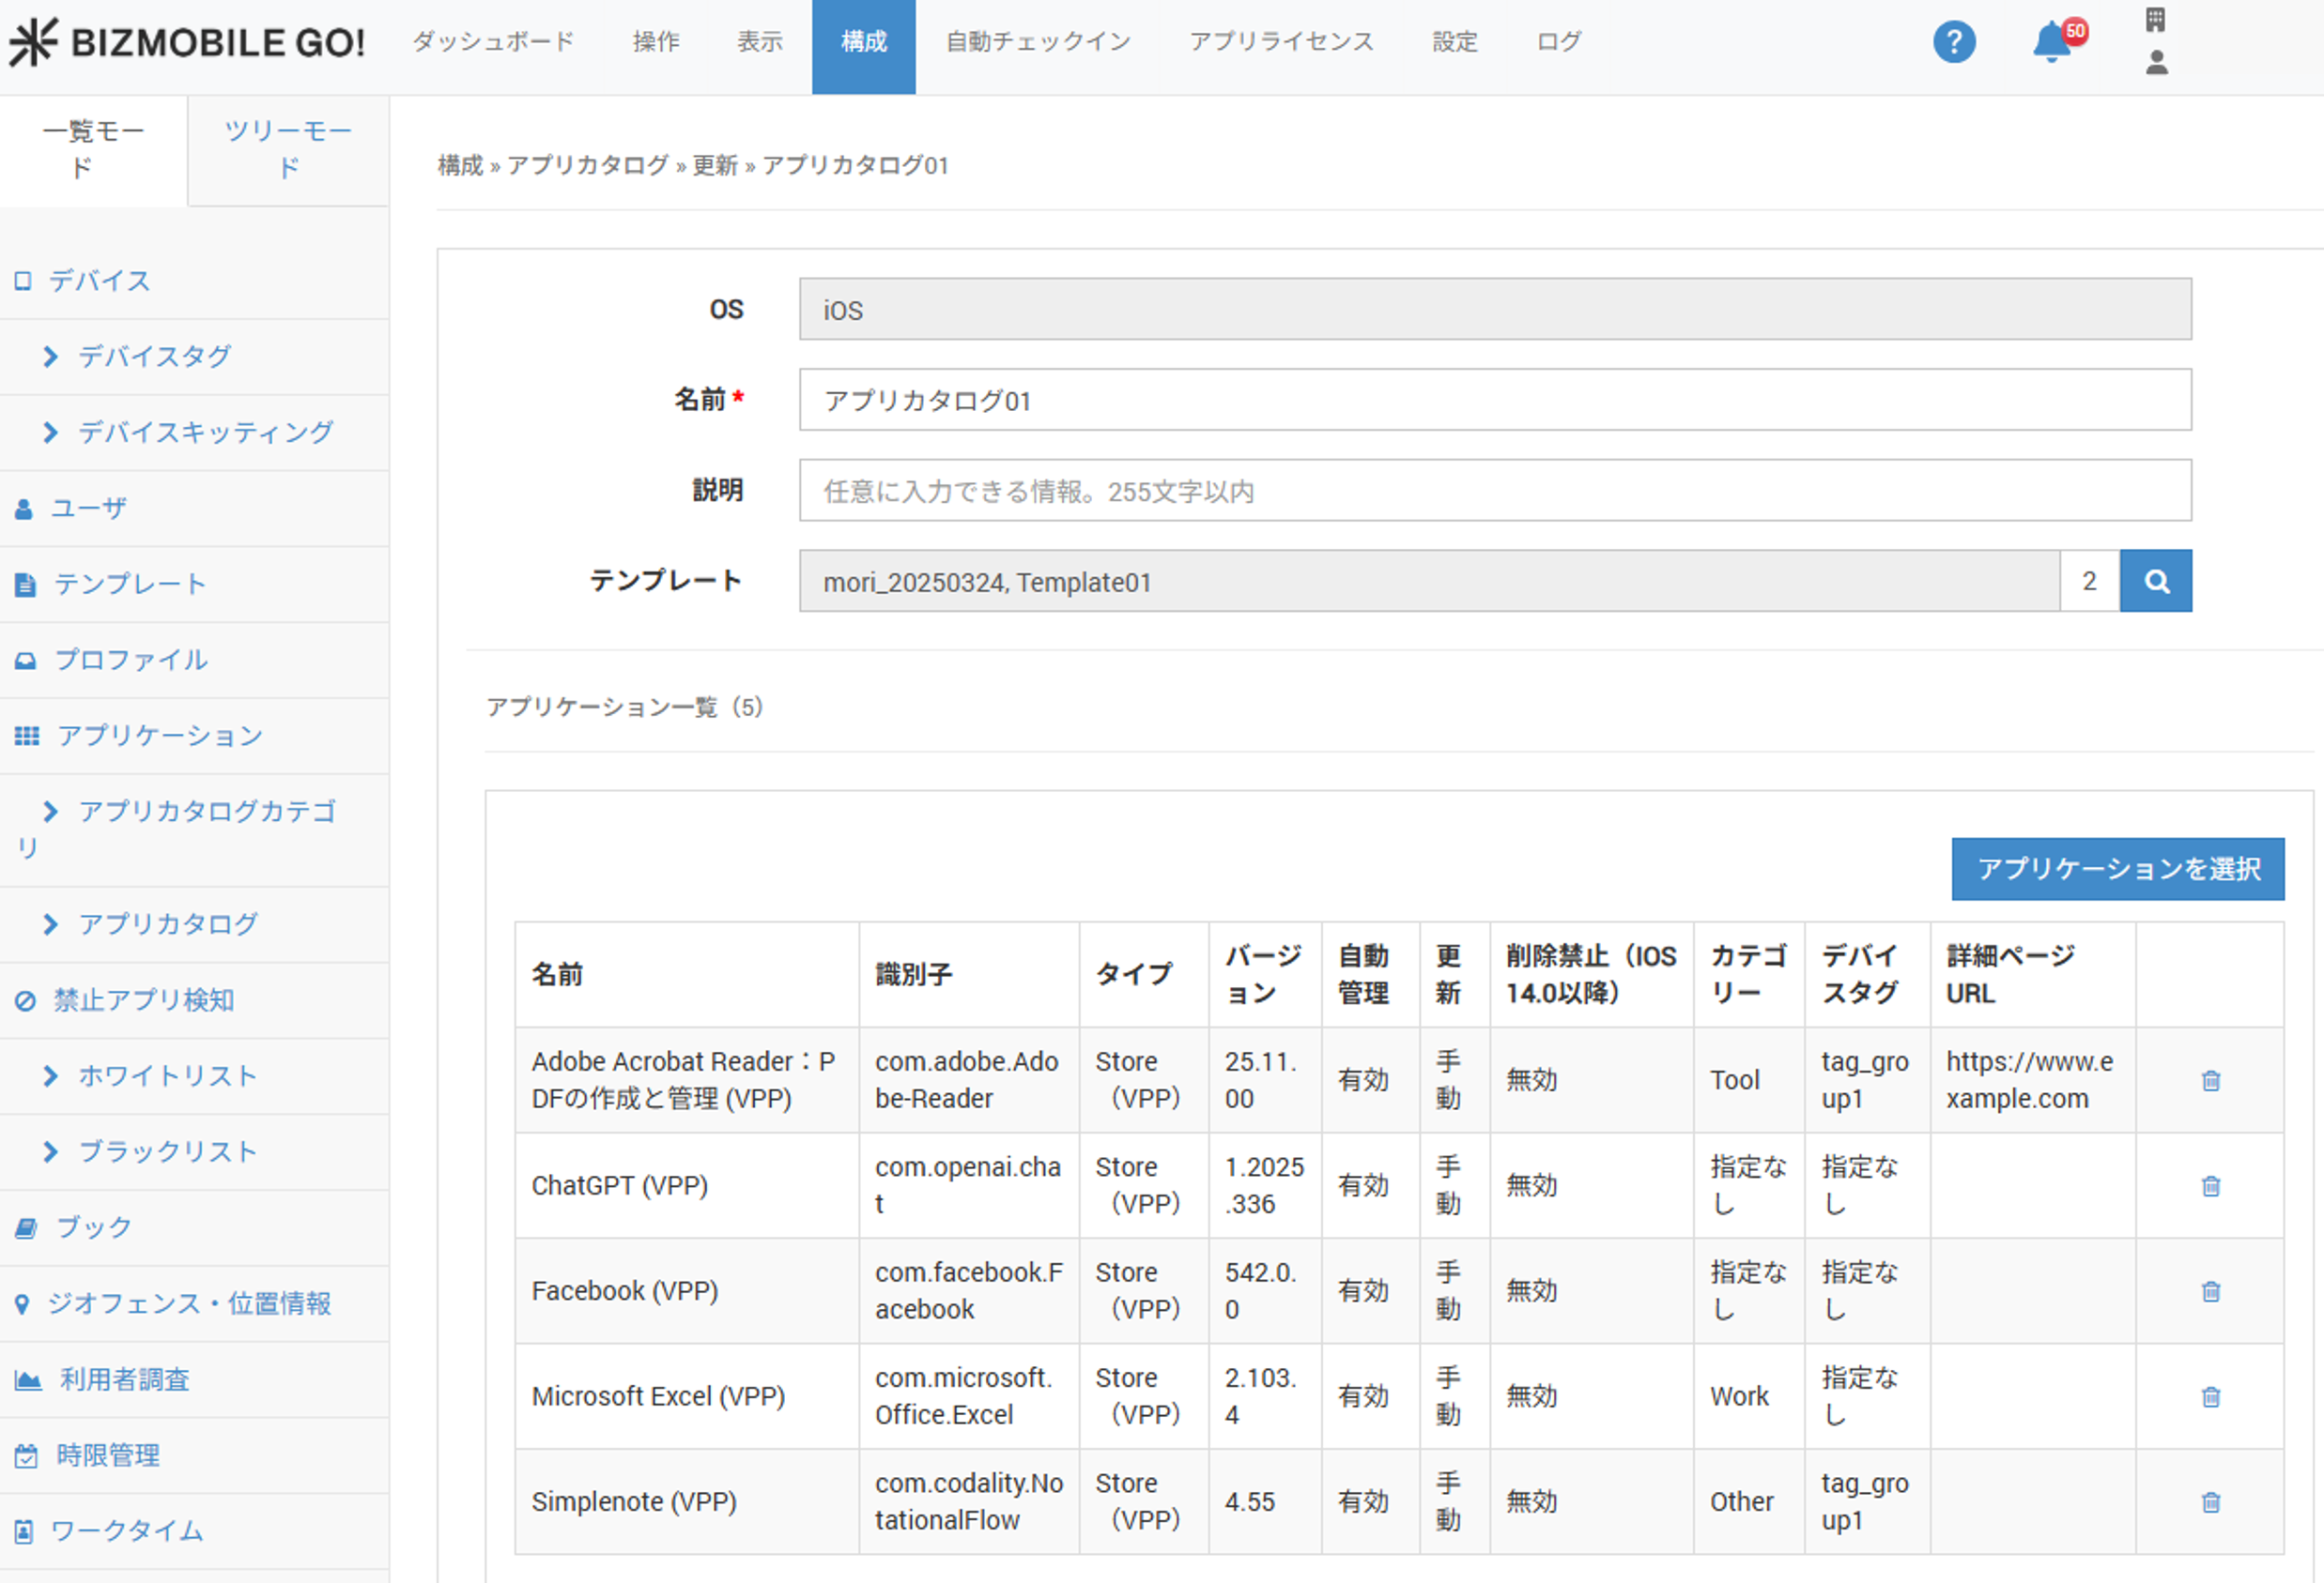Image resolution: width=2324 pixels, height=1583 pixels.
Task: Open the プロファイル sidebar link
Action: click(130, 660)
